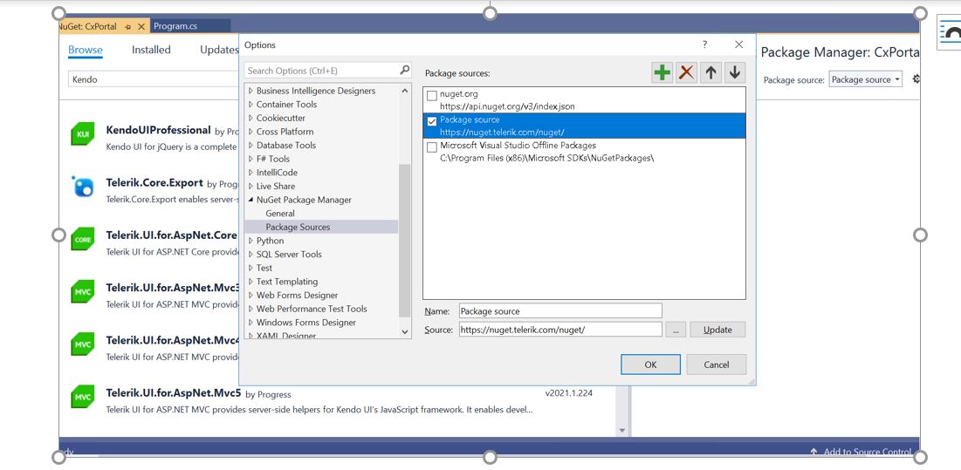The height and width of the screenshot is (470, 961).
Task: Close the NuGet: CxPortal tab
Action: (x=141, y=27)
